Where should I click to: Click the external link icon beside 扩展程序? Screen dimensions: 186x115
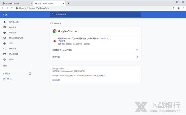click(x=30, y=74)
